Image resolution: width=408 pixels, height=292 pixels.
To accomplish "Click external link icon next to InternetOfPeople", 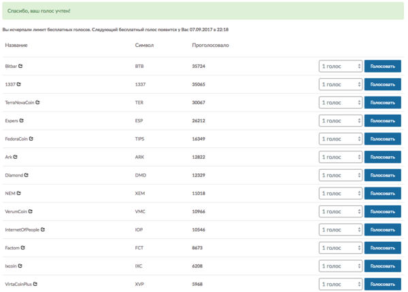I will (43, 230).
